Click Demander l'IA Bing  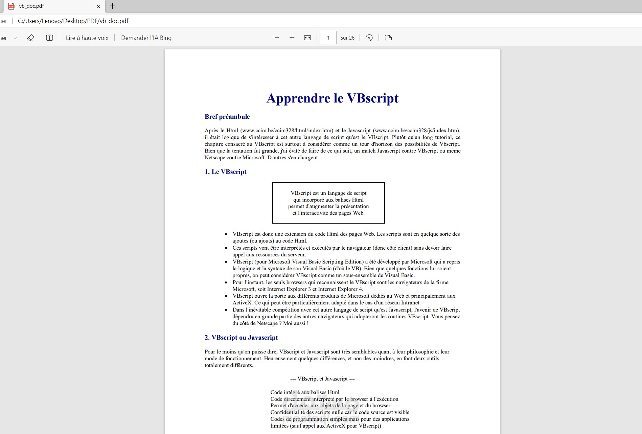coord(146,38)
